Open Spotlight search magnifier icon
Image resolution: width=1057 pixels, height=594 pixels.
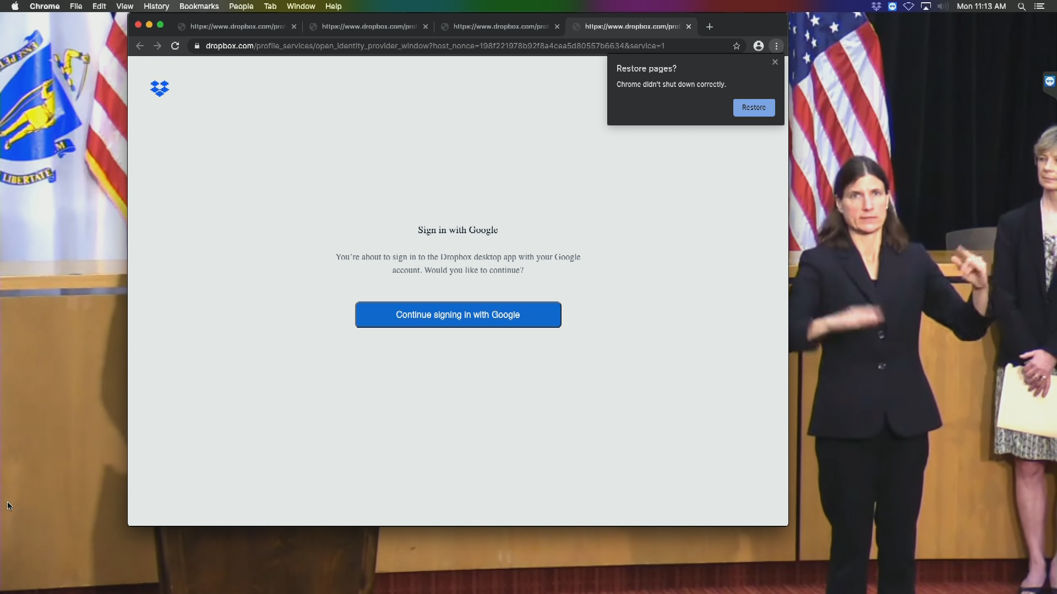pos(1021,6)
